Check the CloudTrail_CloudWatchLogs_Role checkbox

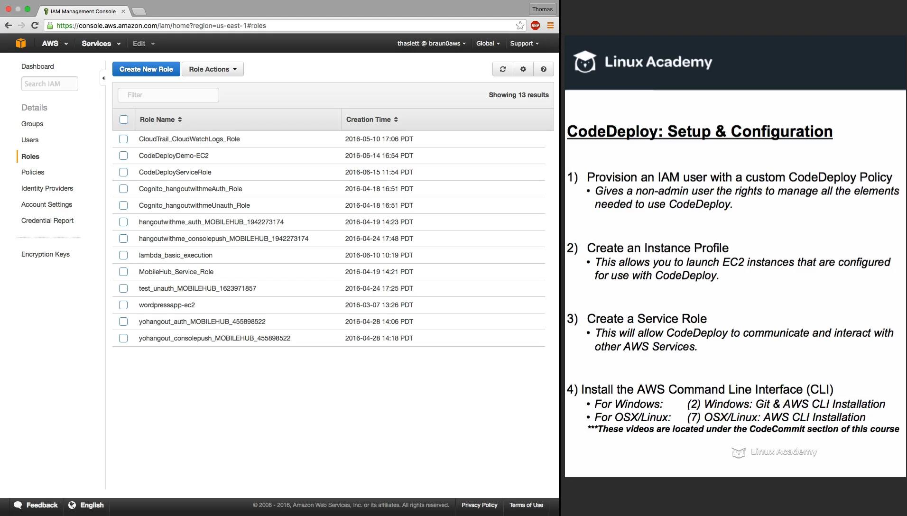coord(123,139)
